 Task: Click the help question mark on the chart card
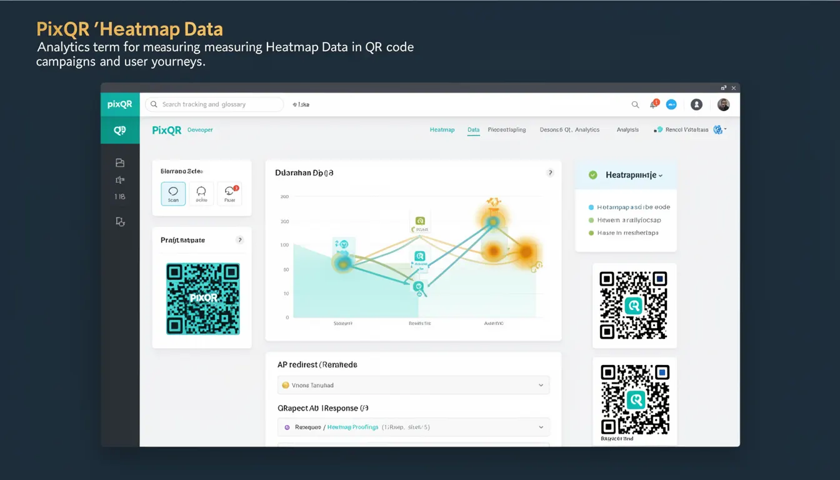coord(550,172)
